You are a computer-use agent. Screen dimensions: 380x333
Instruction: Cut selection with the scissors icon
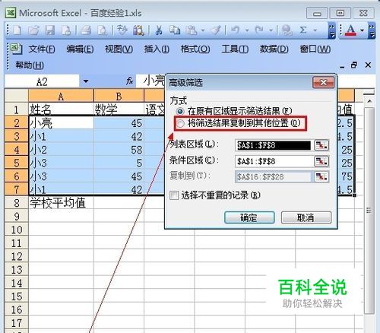(159, 30)
